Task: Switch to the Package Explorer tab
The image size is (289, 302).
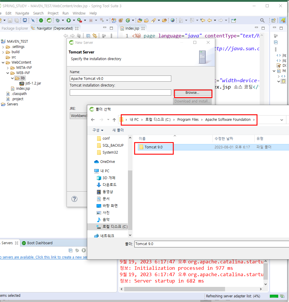Action: (15, 28)
